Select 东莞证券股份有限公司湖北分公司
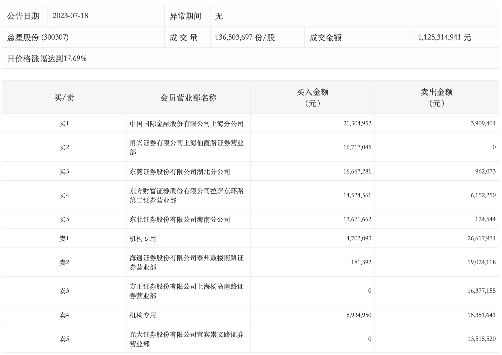Viewport: 502px width, 355px height. click(x=180, y=172)
